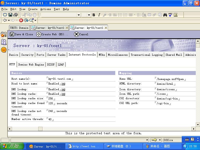Open Bind to host name dropdown
200x150 pixels.
click(x=63, y=84)
